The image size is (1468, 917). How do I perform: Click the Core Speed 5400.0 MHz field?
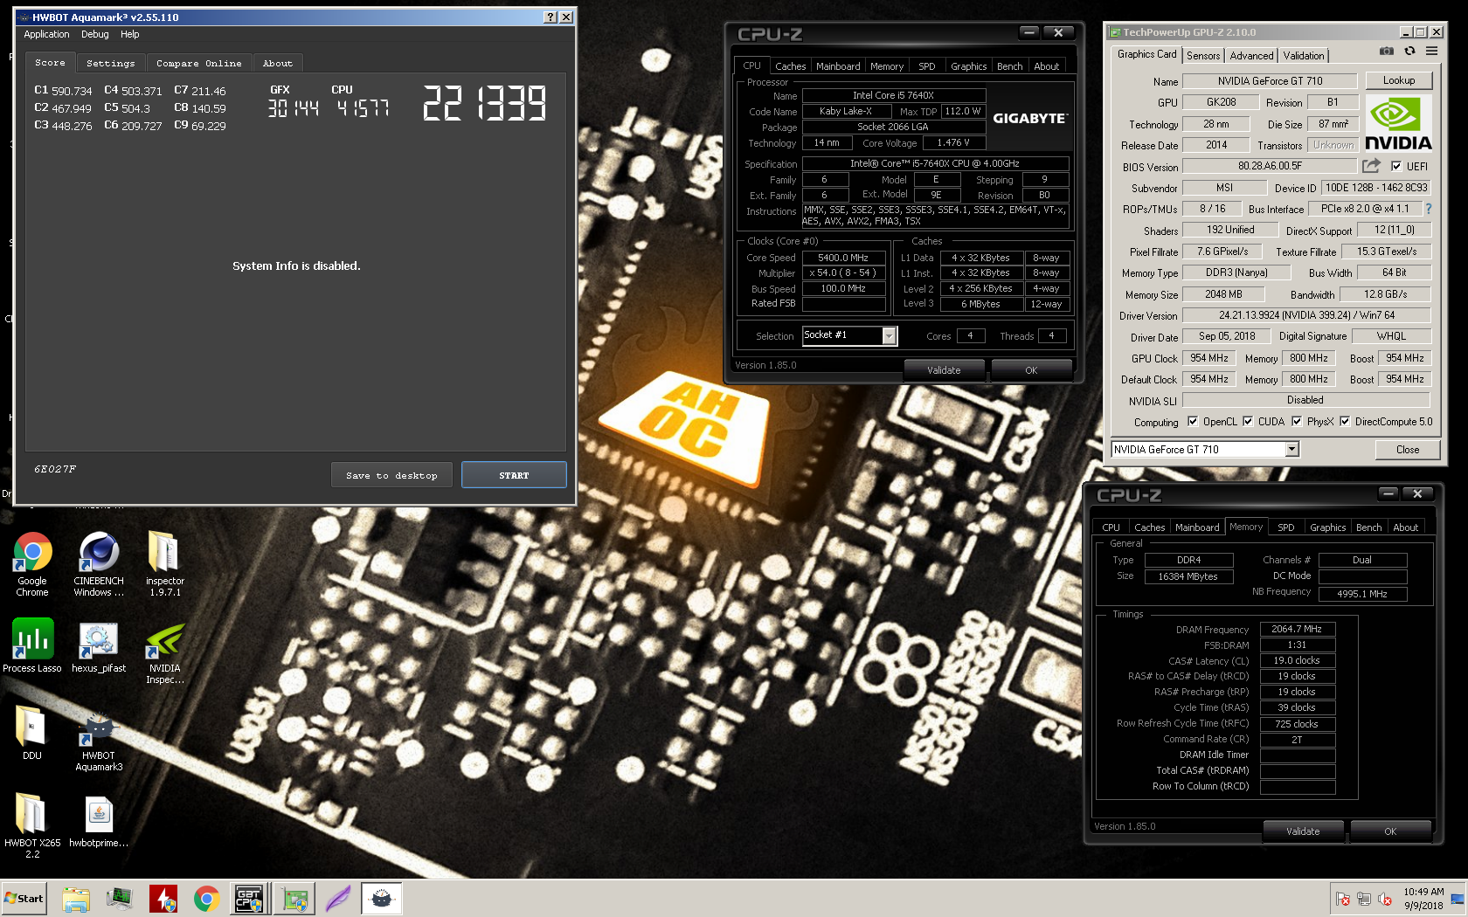843,258
